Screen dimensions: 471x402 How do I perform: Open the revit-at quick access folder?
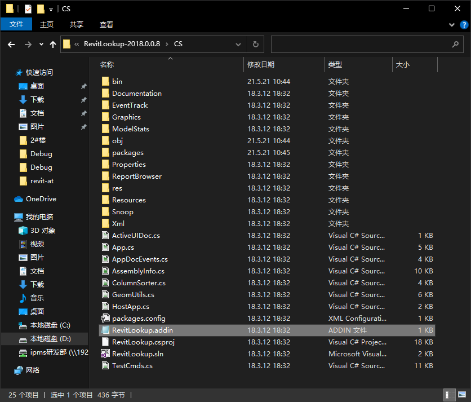(x=42, y=181)
